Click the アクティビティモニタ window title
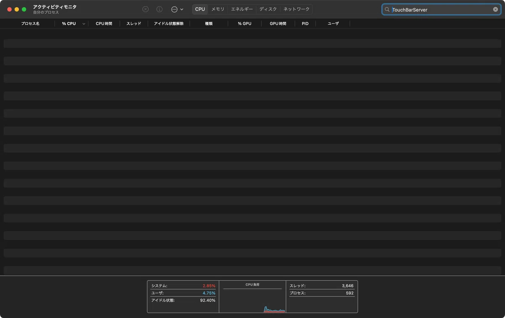The height and width of the screenshot is (318, 505). coord(55,7)
